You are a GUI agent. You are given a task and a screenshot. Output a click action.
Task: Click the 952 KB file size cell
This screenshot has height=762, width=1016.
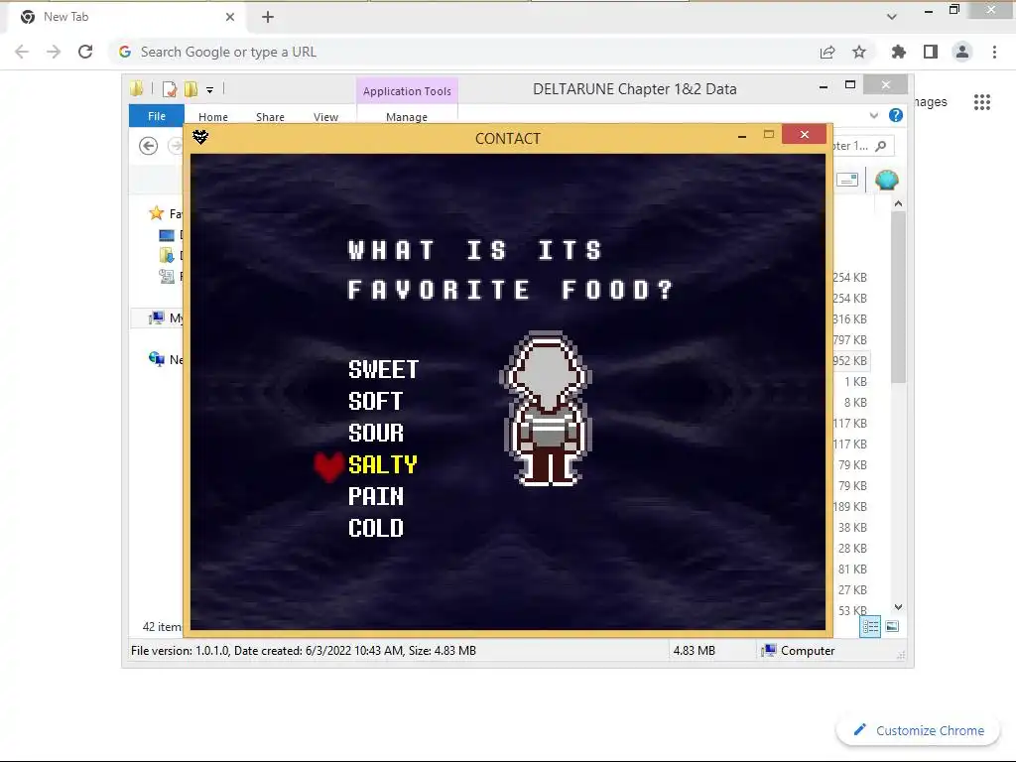850,360
